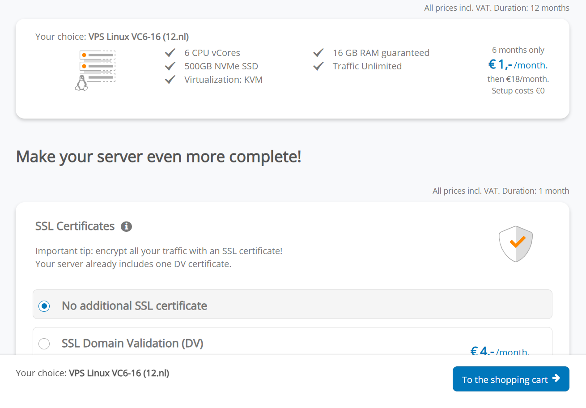Go to the shopping cart
This screenshot has width=586, height=408.
click(511, 379)
